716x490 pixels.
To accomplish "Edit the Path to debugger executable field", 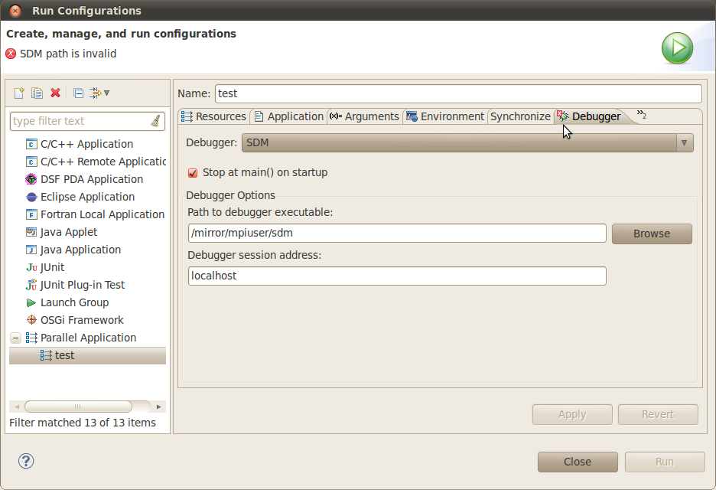I will [x=397, y=233].
